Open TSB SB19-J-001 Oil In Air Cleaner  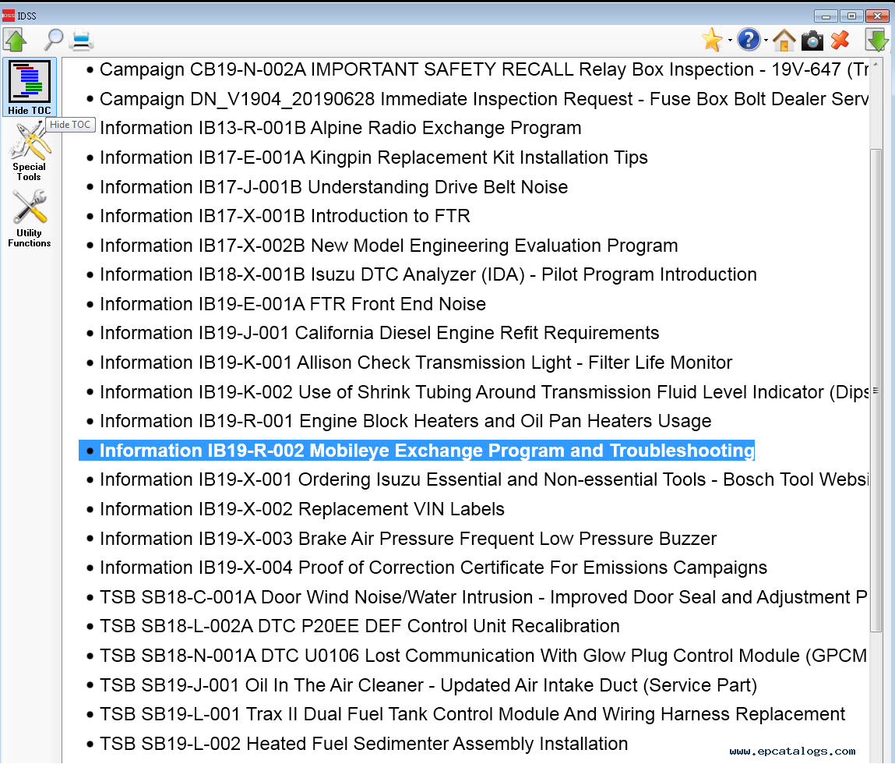[428, 685]
